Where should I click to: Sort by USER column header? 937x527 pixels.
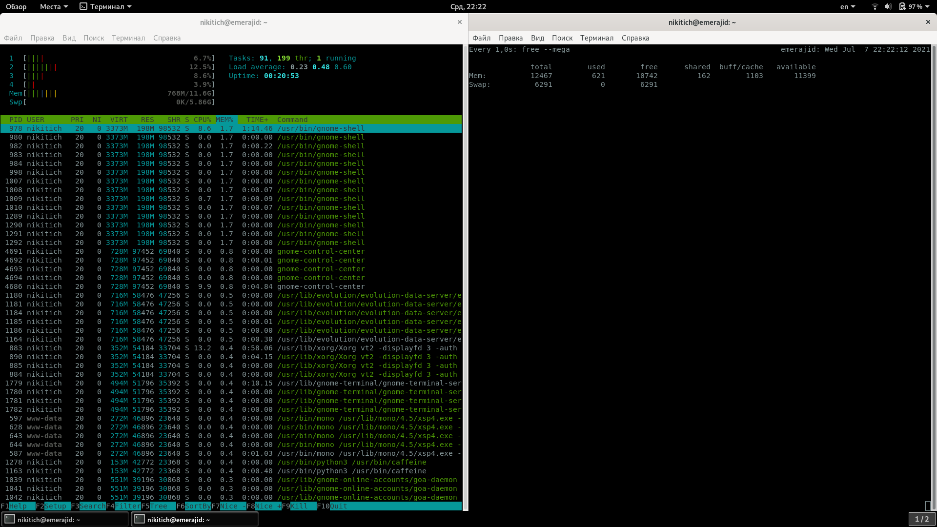(x=36, y=120)
